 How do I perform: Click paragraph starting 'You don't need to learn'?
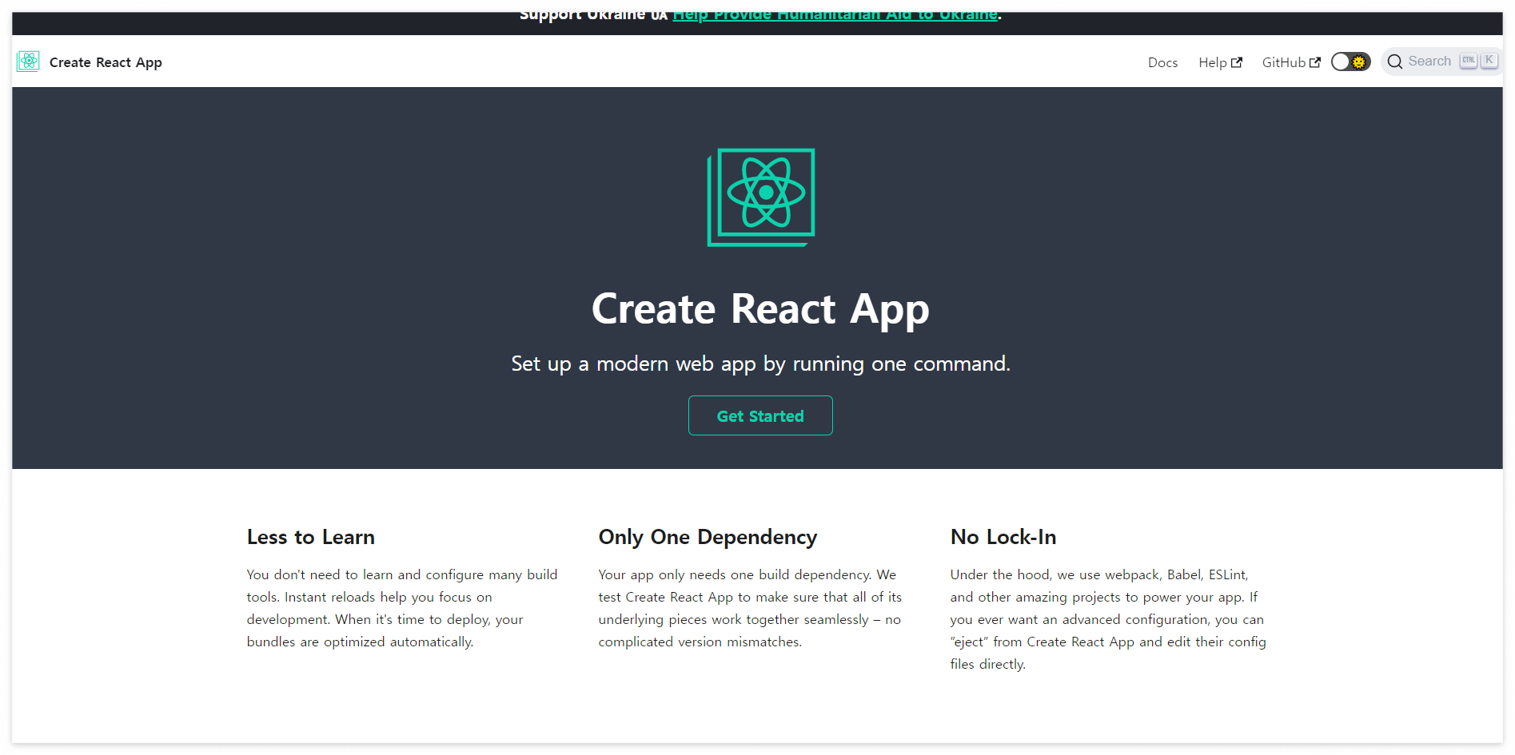[403, 608]
